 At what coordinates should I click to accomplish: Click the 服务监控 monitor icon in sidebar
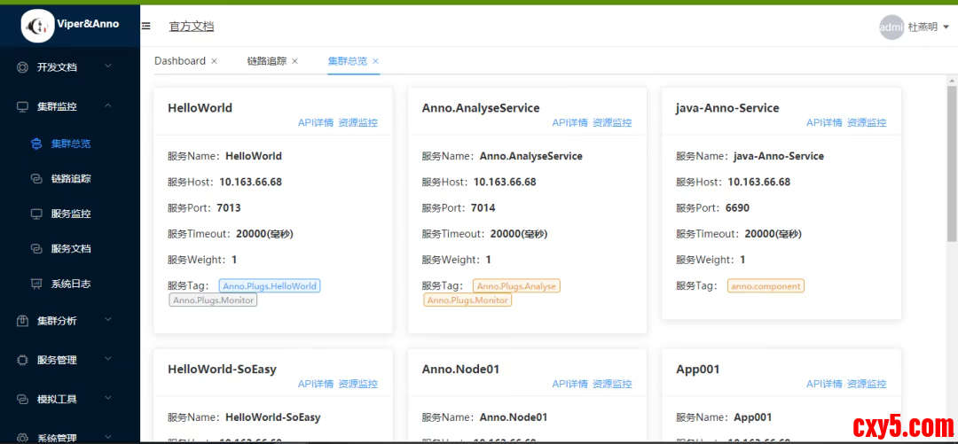tap(36, 214)
